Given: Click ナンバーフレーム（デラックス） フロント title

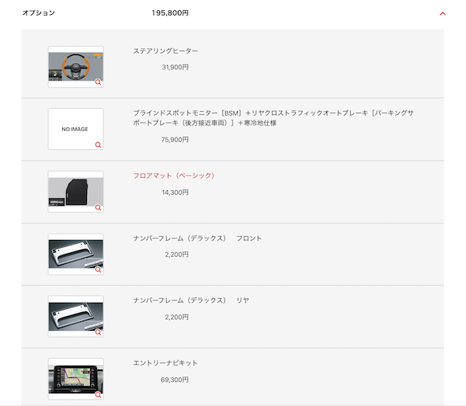Looking at the screenshot, I should pos(197,238).
